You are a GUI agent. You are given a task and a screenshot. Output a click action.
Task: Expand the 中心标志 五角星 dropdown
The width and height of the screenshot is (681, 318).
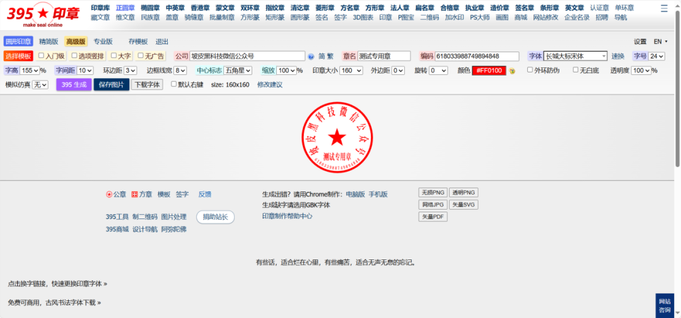pyautogui.click(x=238, y=71)
